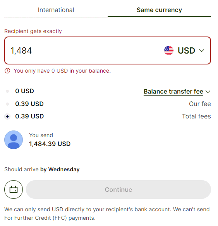Click the Recipient gets exactly label
218x226 pixels.
[x=33, y=31]
